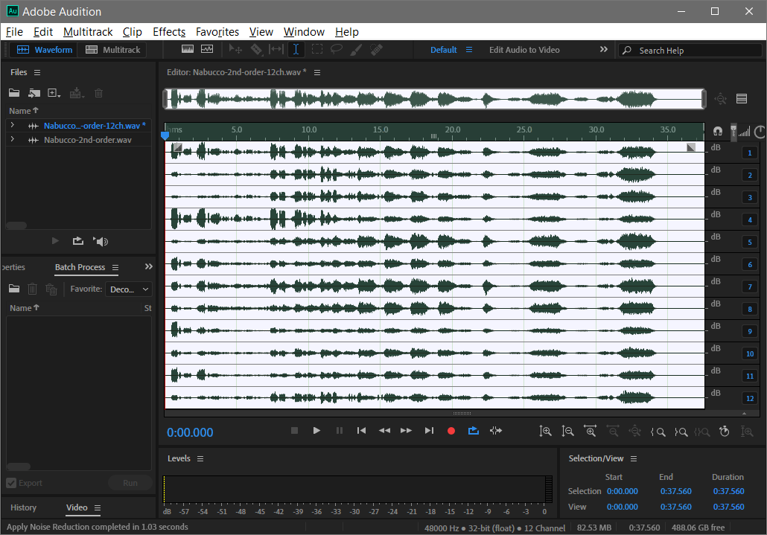
Task: Open the Files panel menu
Action: 37,72
